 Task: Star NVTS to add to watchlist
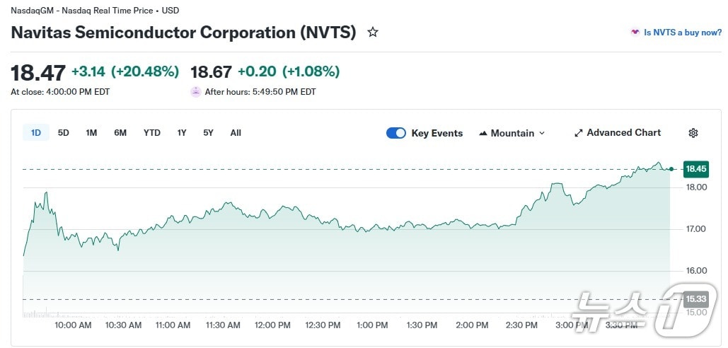[x=373, y=33]
